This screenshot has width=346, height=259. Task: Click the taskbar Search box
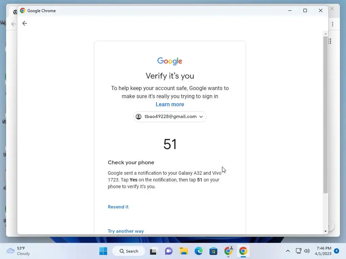point(129,251)
